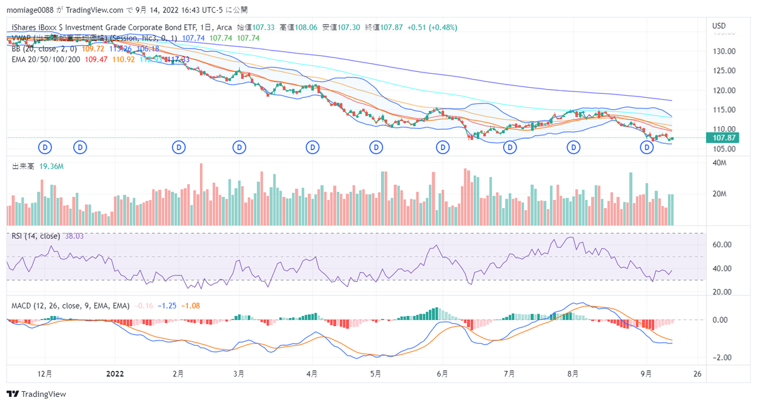Open the May dividend D marker
The height and width of the screenshot is (405, 757).
coord(377,147)
